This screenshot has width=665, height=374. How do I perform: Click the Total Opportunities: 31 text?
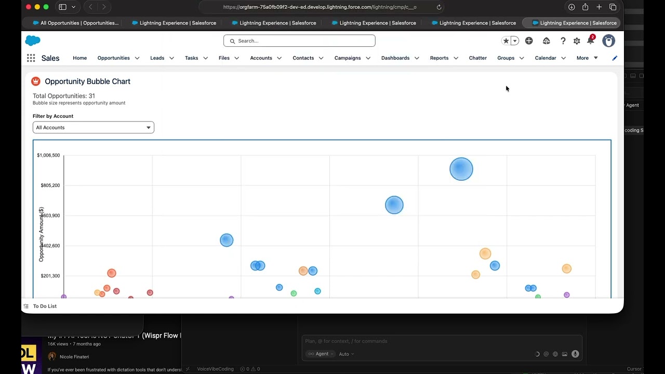64,96
